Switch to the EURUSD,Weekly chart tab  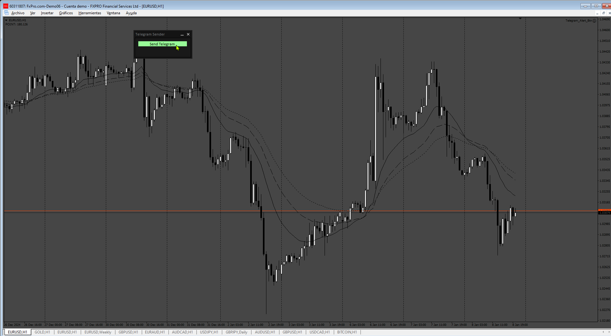(x=98, y=332)
